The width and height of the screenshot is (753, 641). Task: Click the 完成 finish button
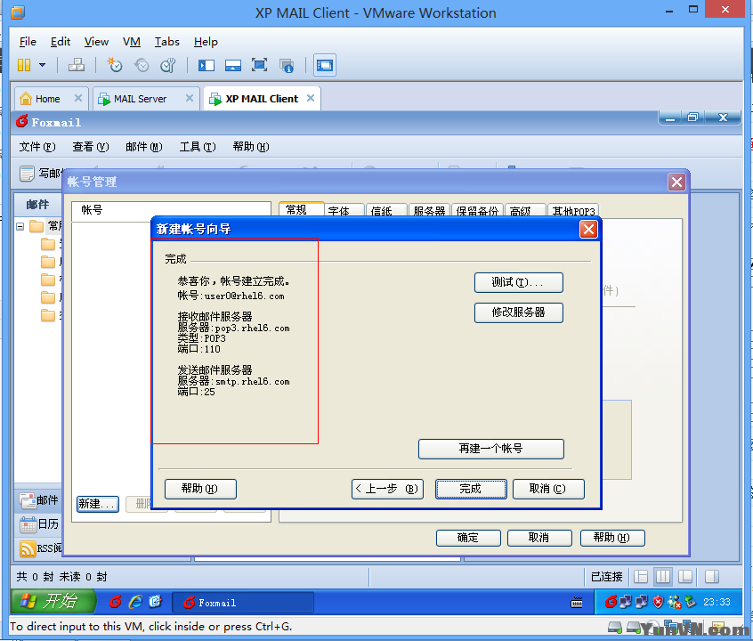click(x=471, y=489)
